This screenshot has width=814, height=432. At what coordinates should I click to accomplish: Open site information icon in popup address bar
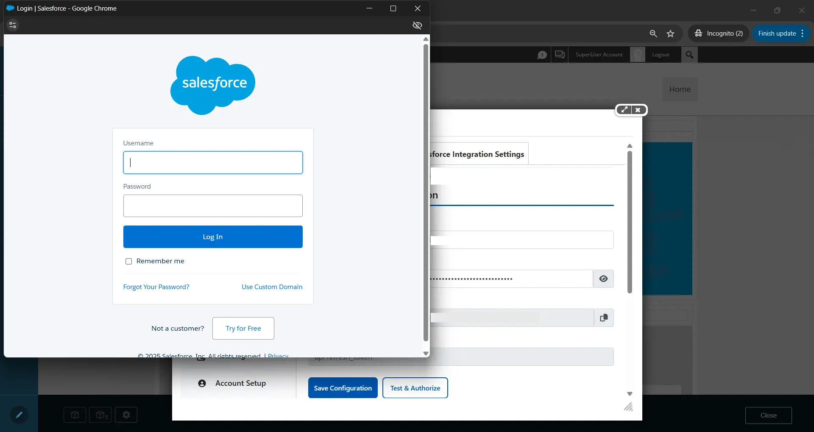pyautogui.click(x=13, y=25)
